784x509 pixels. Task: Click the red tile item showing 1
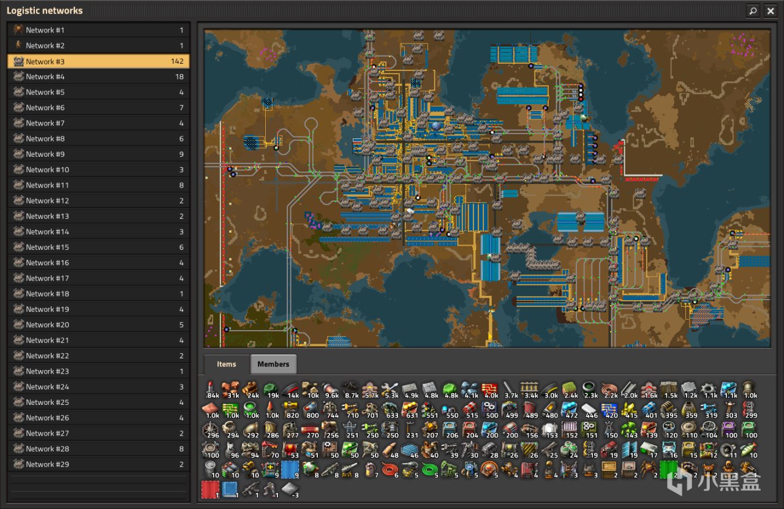[211, 490]
